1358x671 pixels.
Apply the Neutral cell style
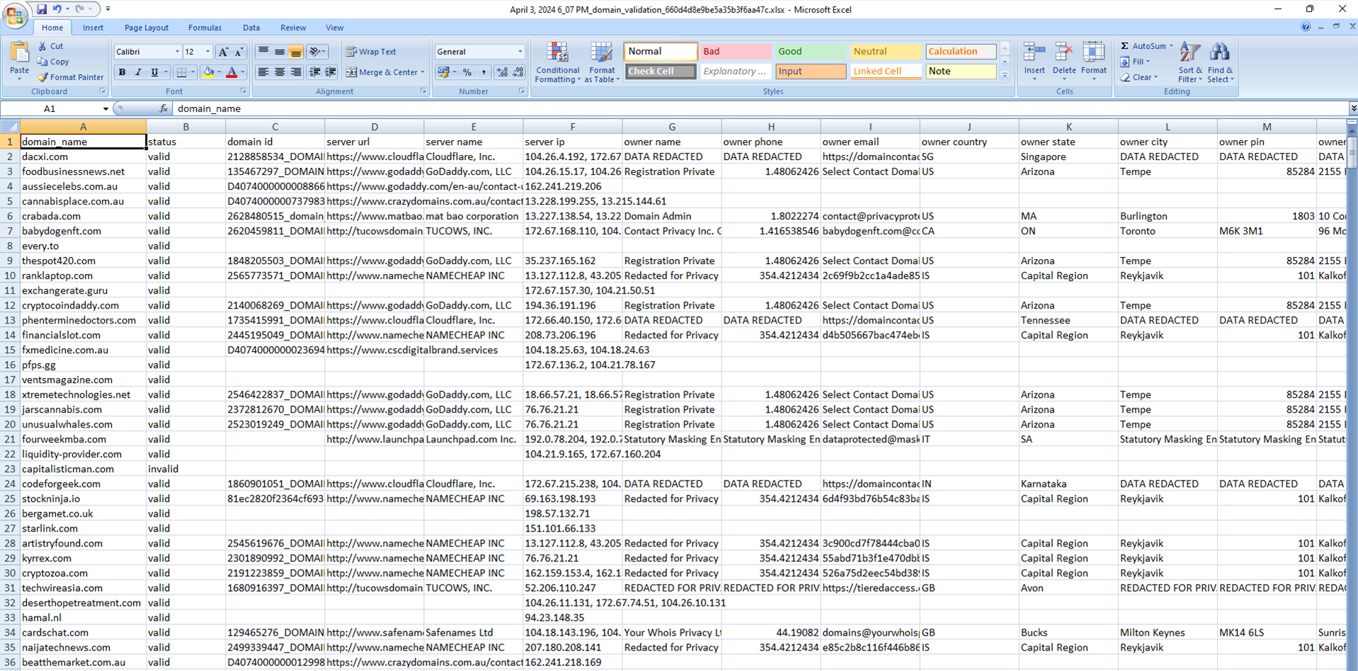tap(886, 51)
